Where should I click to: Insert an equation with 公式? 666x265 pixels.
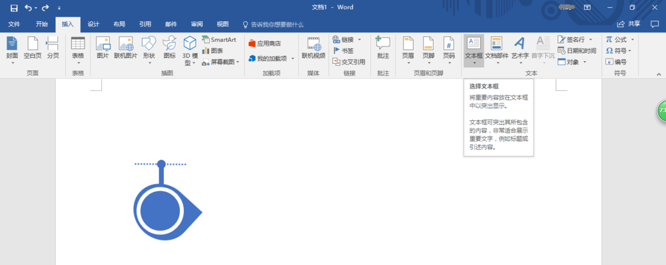616,39
